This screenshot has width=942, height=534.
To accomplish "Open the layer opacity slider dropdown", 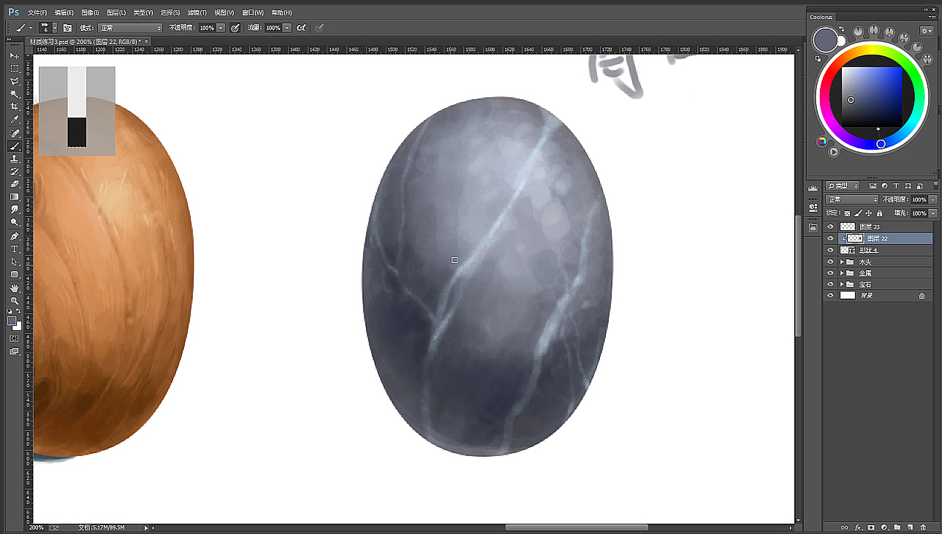I will pyautogui.click(x=933, y=199).
